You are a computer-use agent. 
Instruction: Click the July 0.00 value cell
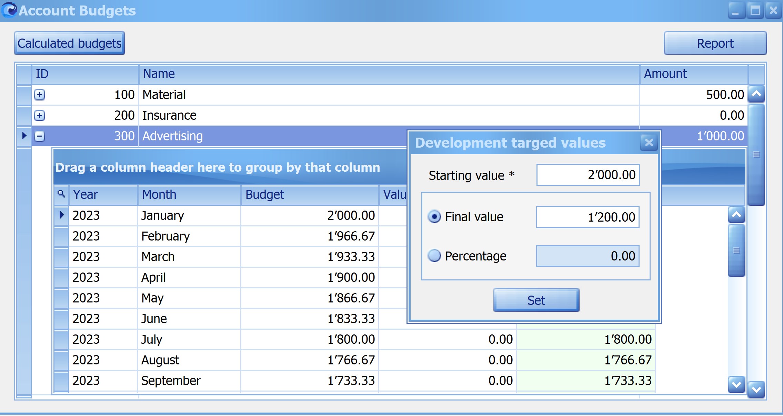click(x=448, y=339)
